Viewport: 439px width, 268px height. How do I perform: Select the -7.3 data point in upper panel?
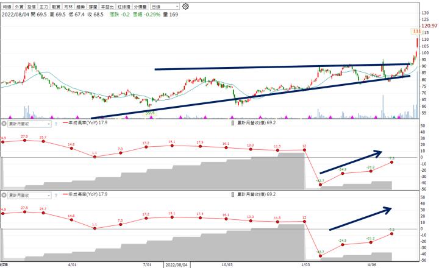[391, 162]
